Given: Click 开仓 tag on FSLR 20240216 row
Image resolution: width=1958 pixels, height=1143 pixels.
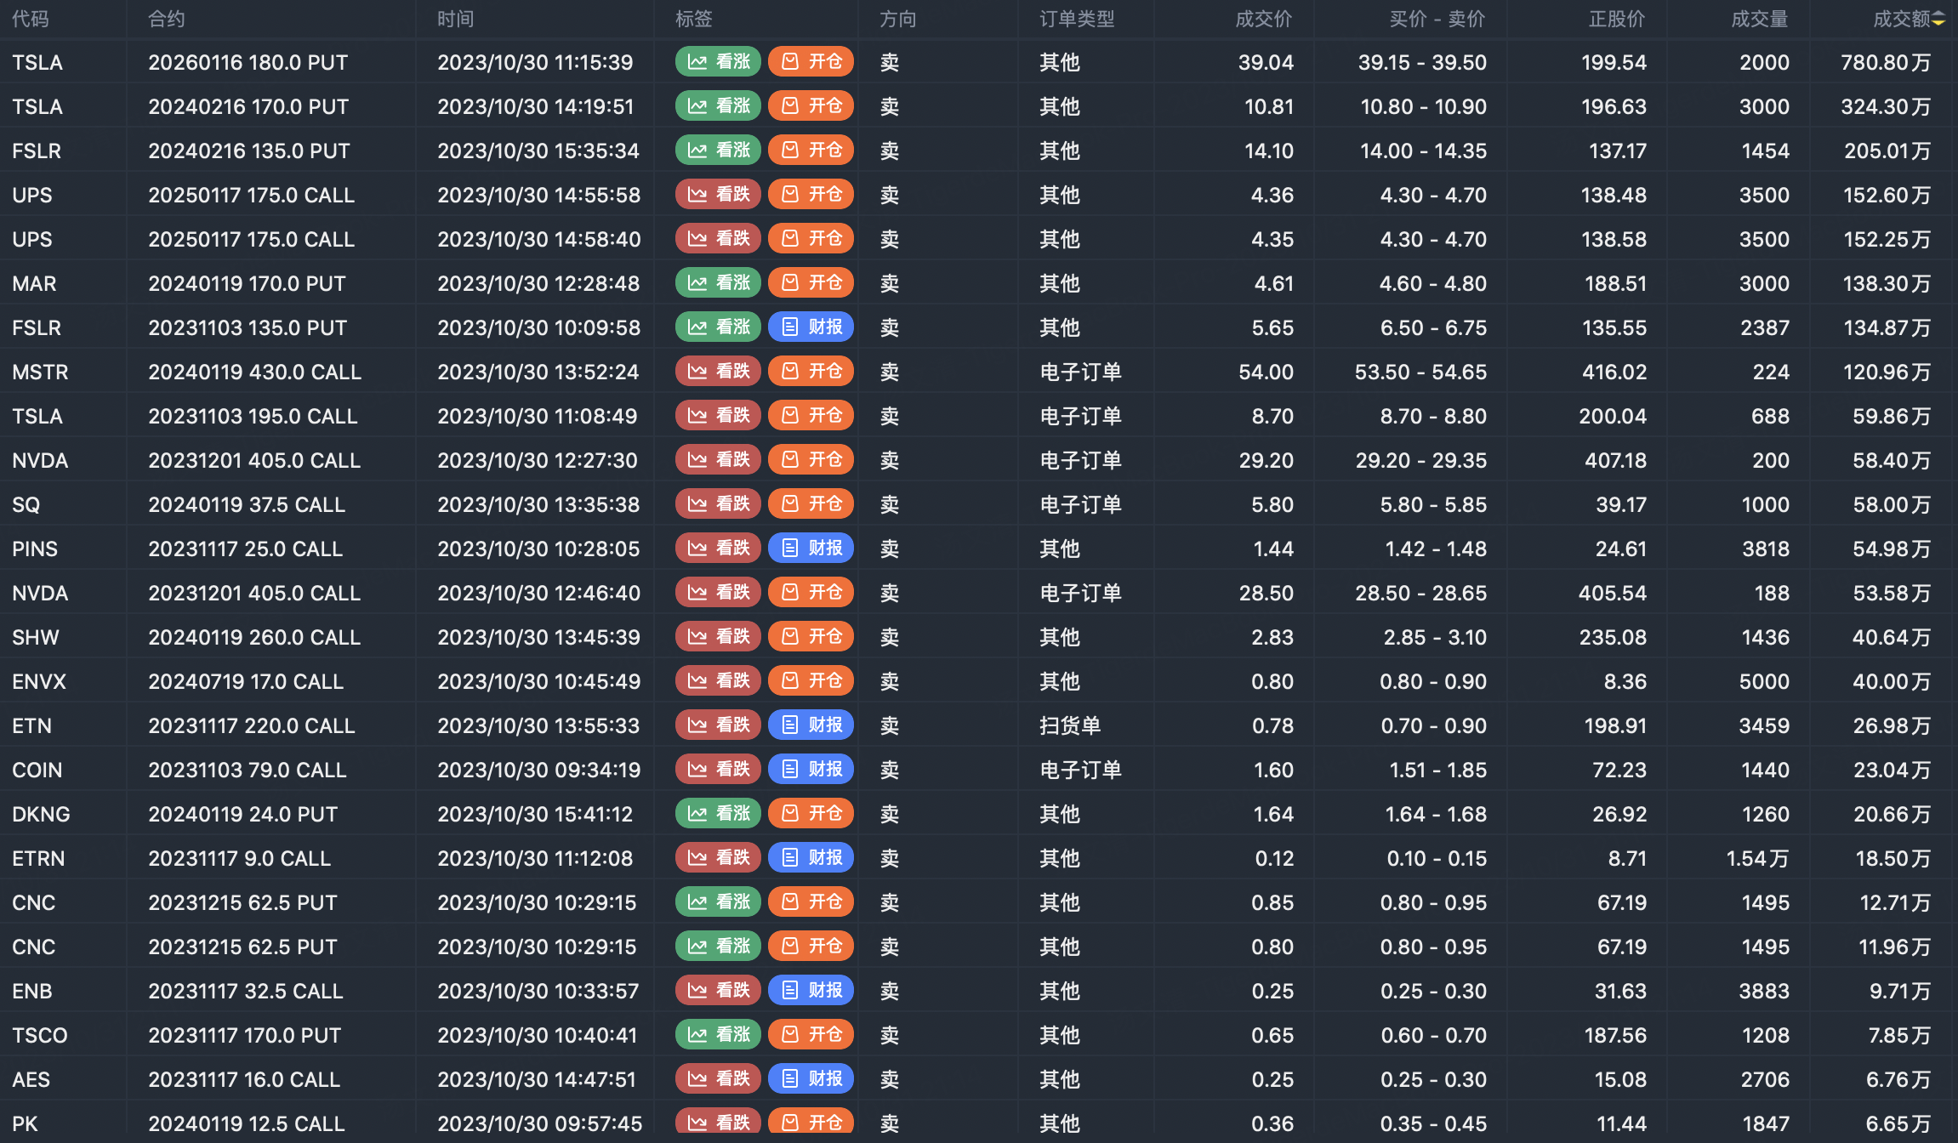Looking at the screenshot, I should 811,151.
